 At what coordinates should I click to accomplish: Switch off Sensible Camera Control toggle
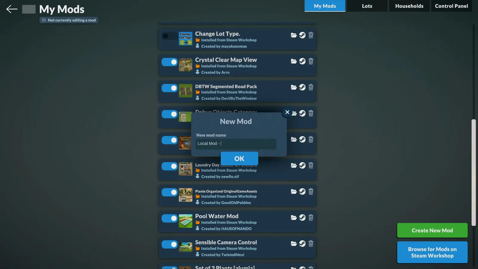pyautogui.click(x=169, y=244)
